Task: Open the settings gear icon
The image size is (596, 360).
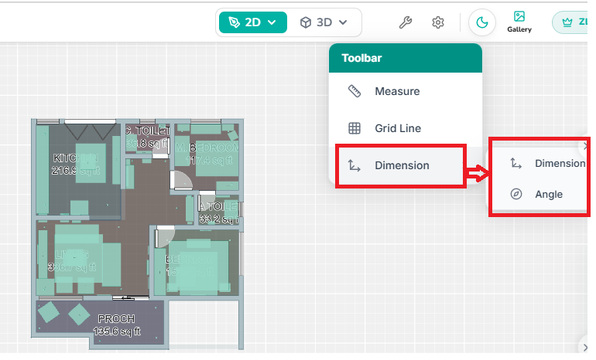Action: pos(438,22)
